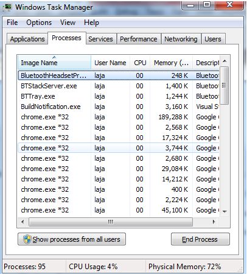Click the horizontal scrollbar left arrow
247x274 pixels.
pyautogui.click(x=23, y=222)
